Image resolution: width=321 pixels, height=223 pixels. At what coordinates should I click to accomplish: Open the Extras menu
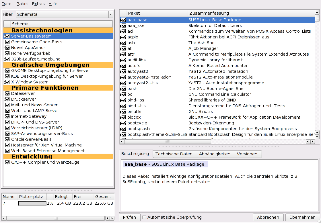click(x=38, y=4)
